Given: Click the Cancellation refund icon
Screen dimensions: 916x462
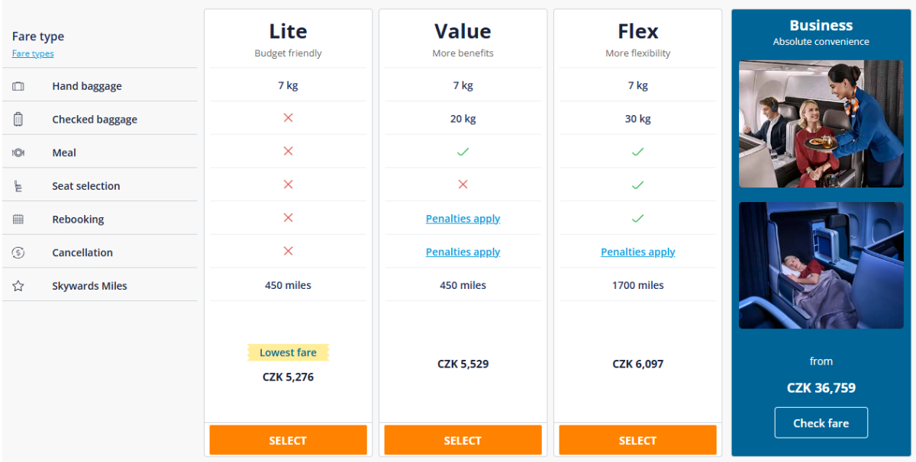Looking at the screenshot, I should point(18,252).
